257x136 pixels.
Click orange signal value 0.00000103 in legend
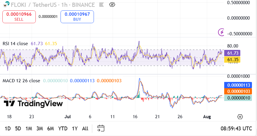[x=109, y=81]
